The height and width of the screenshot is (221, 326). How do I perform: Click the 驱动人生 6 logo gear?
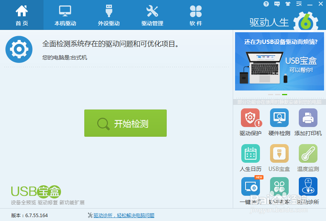click(x=306, y=21)
